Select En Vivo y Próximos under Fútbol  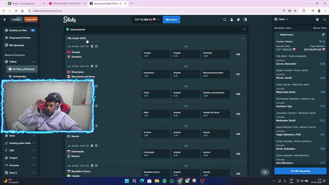[22, 69]
